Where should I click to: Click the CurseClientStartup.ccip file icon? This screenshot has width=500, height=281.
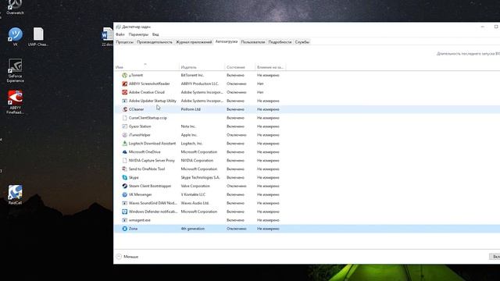[125, 118]
